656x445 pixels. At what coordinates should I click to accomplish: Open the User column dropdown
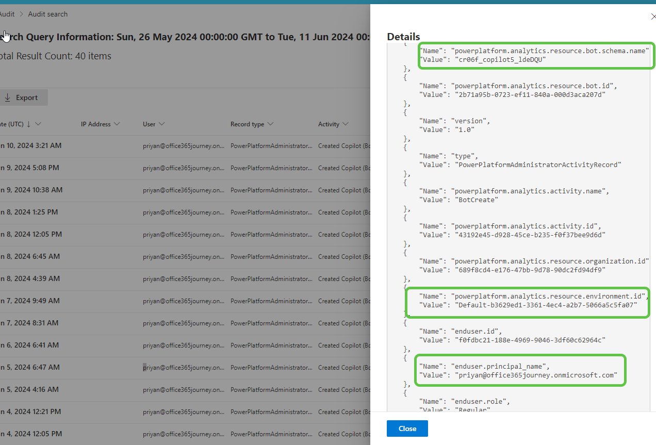tap(161, 124)
